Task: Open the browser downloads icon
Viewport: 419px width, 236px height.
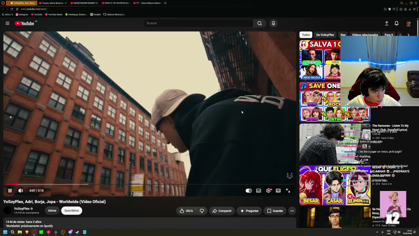Action: (410, 9)
